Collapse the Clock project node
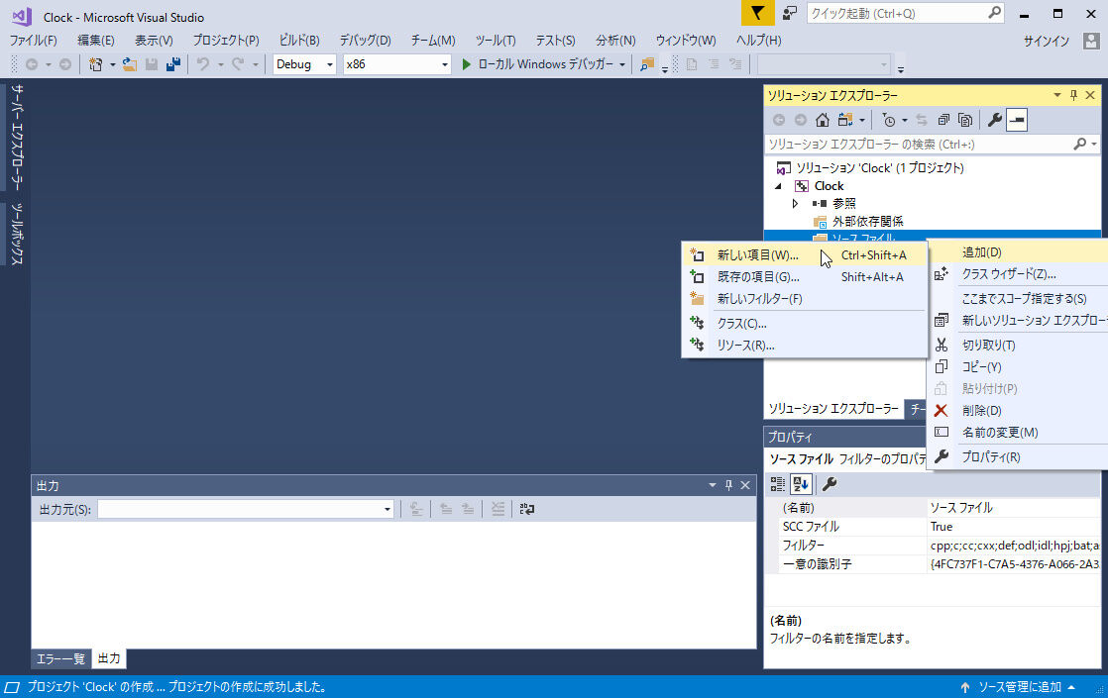Screen dimensions: 1108x698 [x=778, y=186]
